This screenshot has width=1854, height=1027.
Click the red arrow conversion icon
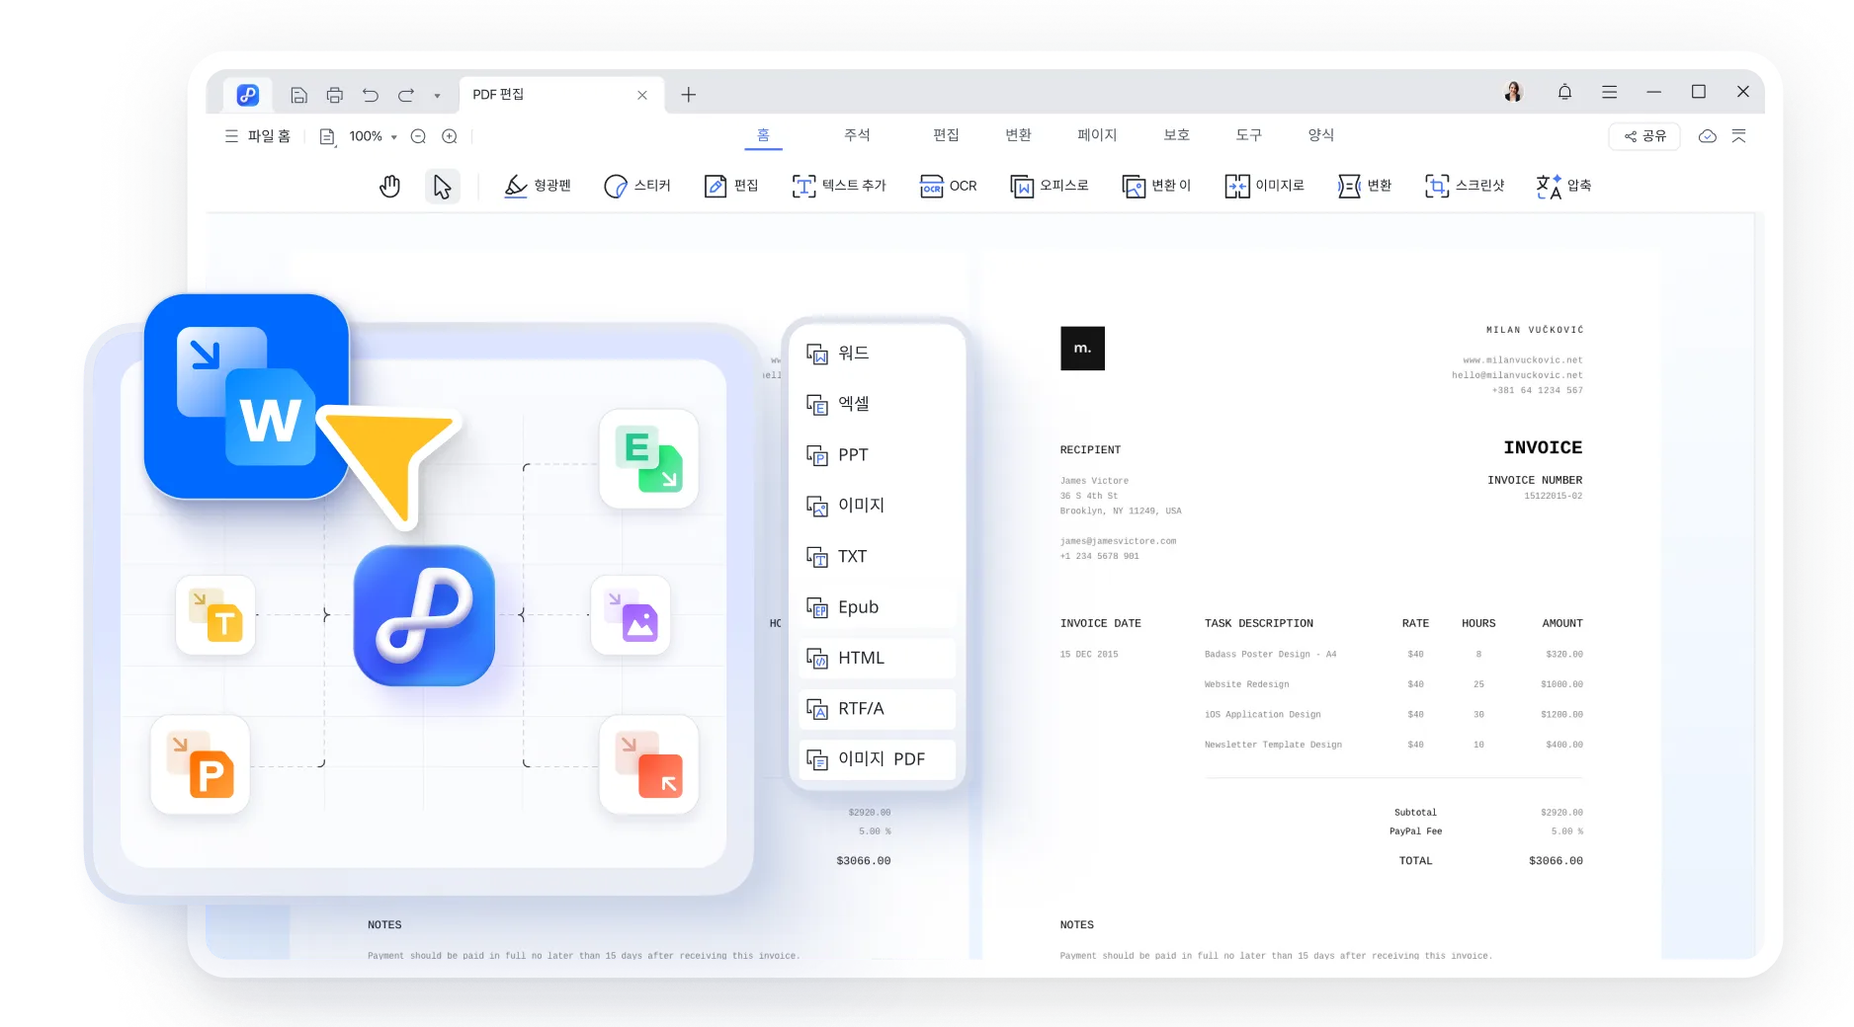(x=649, y=764)
